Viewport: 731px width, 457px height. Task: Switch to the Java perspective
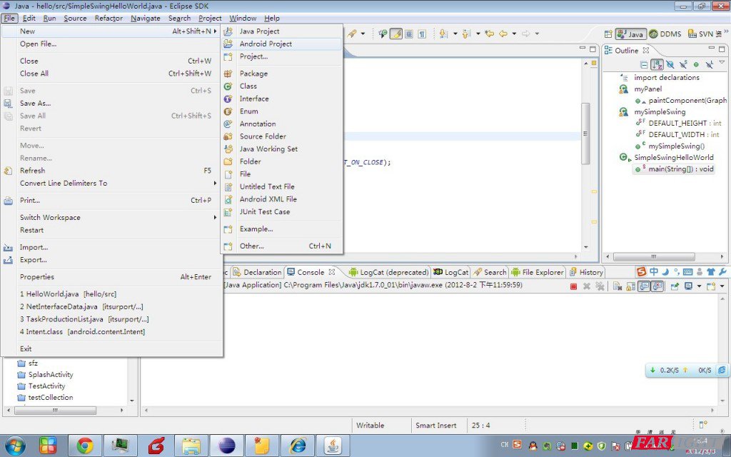tap(631, 34)
